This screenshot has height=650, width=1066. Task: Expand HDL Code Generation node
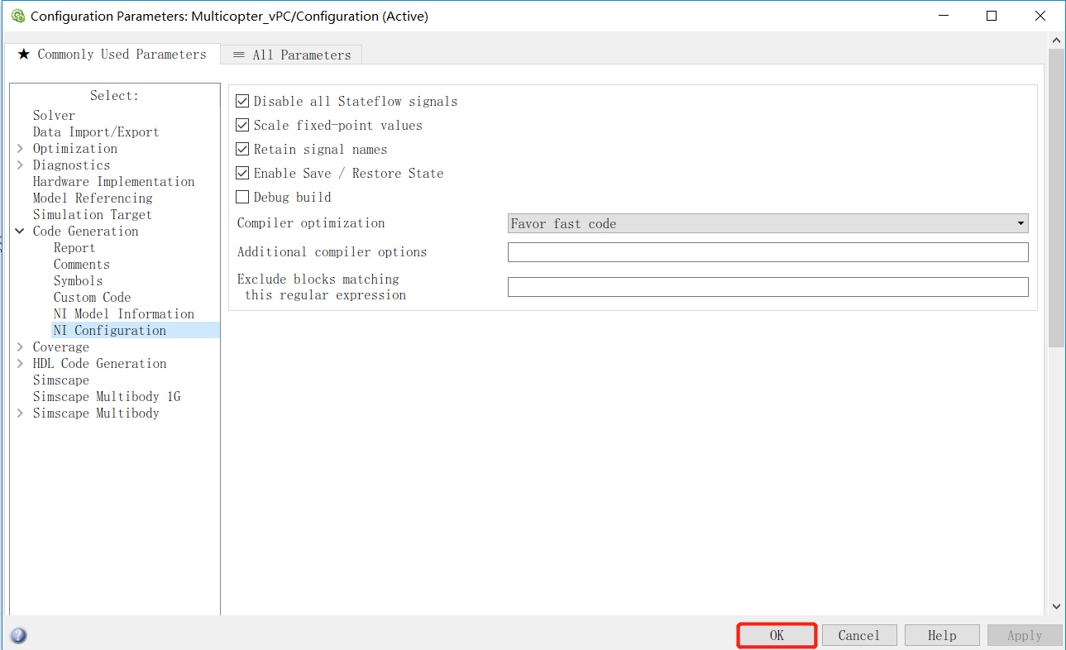20,364
